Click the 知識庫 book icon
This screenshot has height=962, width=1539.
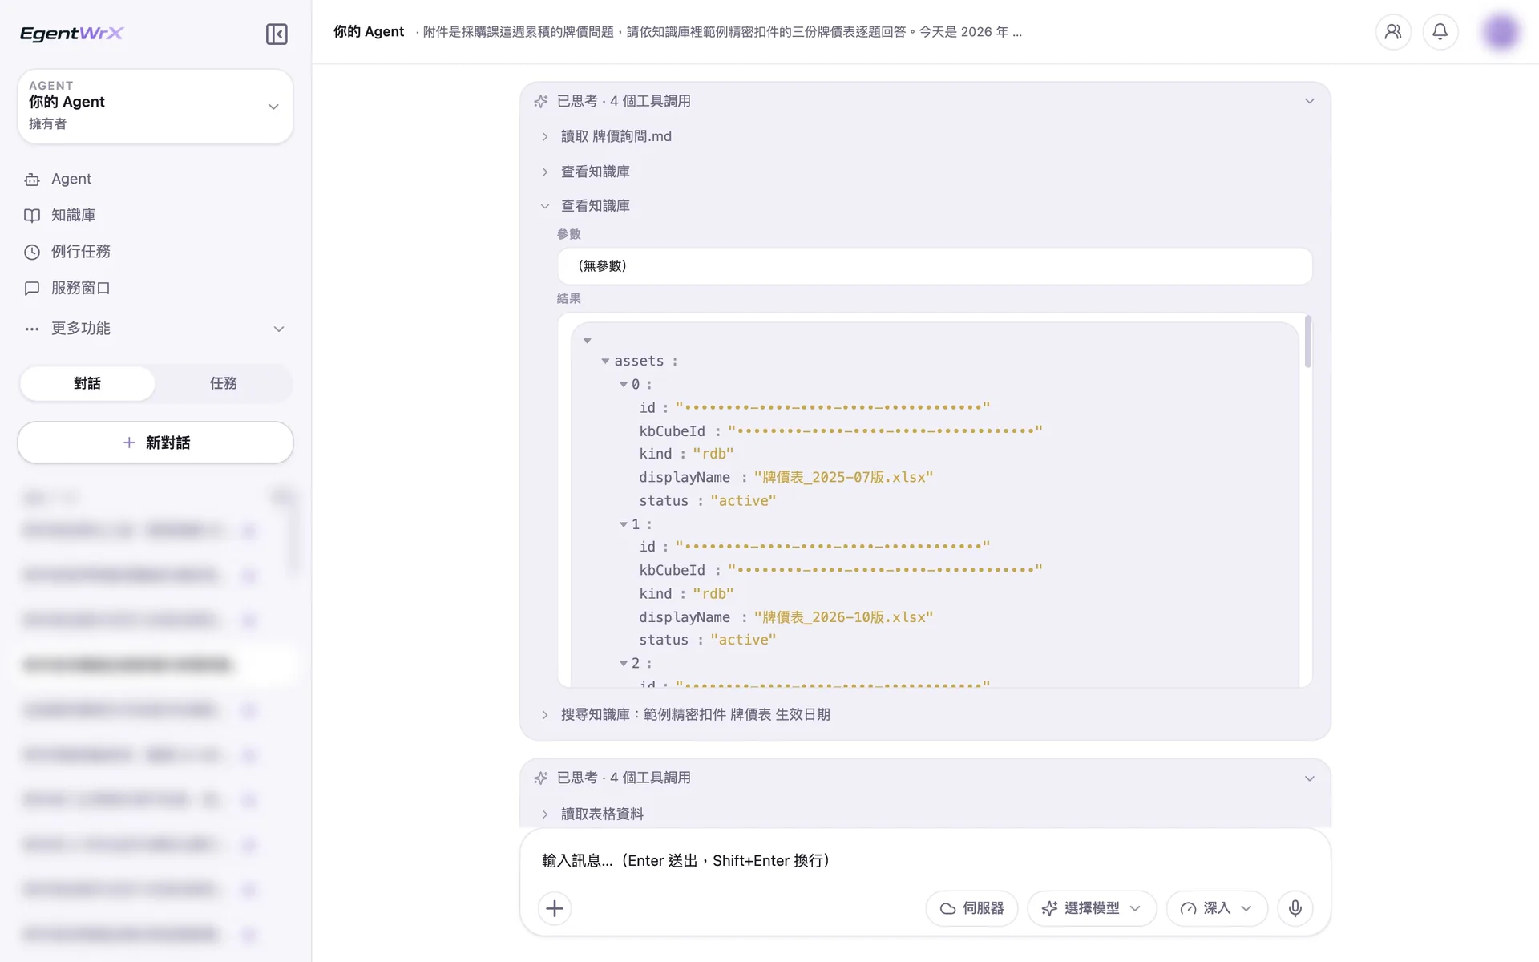32,216
